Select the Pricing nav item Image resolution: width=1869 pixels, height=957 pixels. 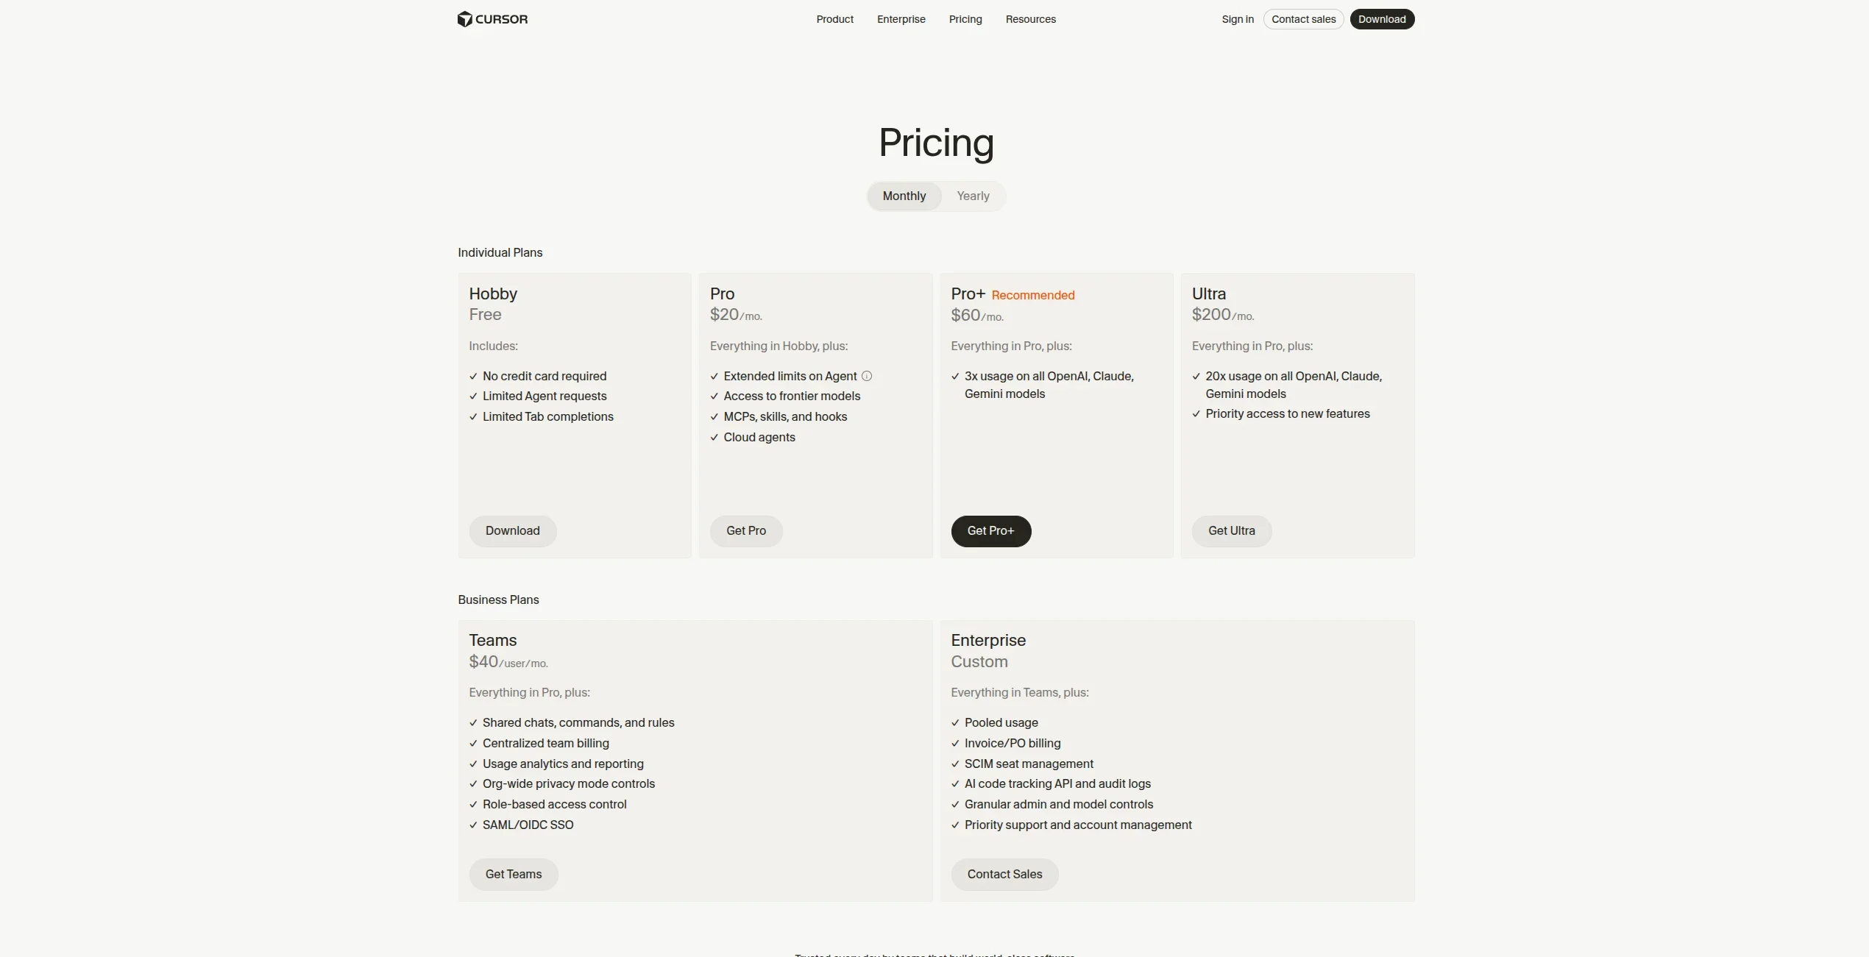(965, 19)
